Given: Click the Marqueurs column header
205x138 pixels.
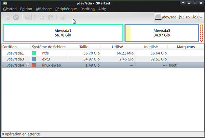Looking at the screenshot, I should click(x=186, y=47).
